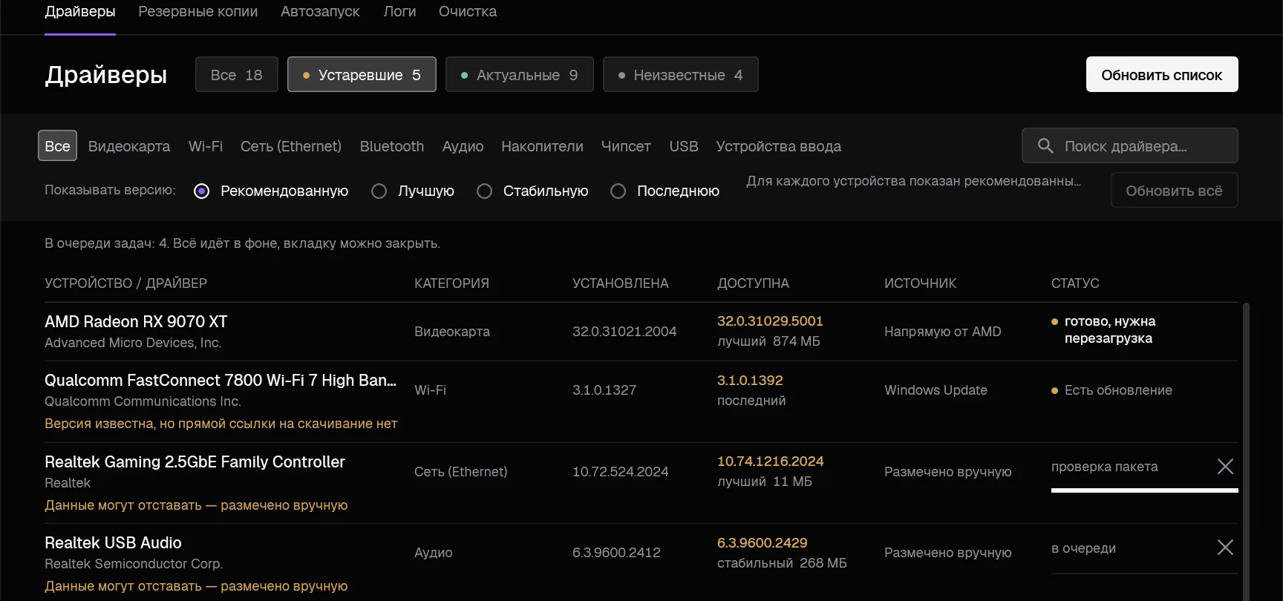Select the Рекомендованную version radio button
Viewport: 1283px width, 601px height.
coord(201,191)
